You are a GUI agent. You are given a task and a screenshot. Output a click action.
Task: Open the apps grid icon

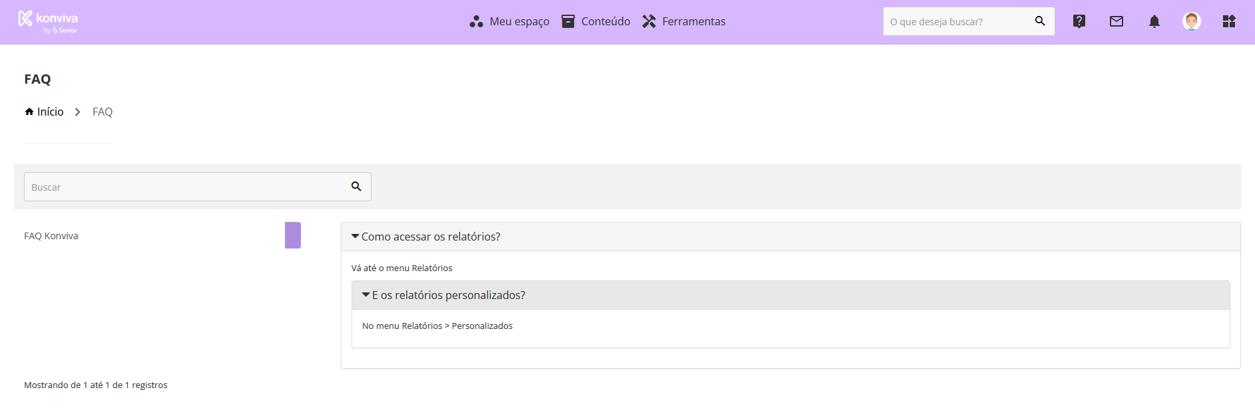pyautogui.click(x=1229, y=21)
